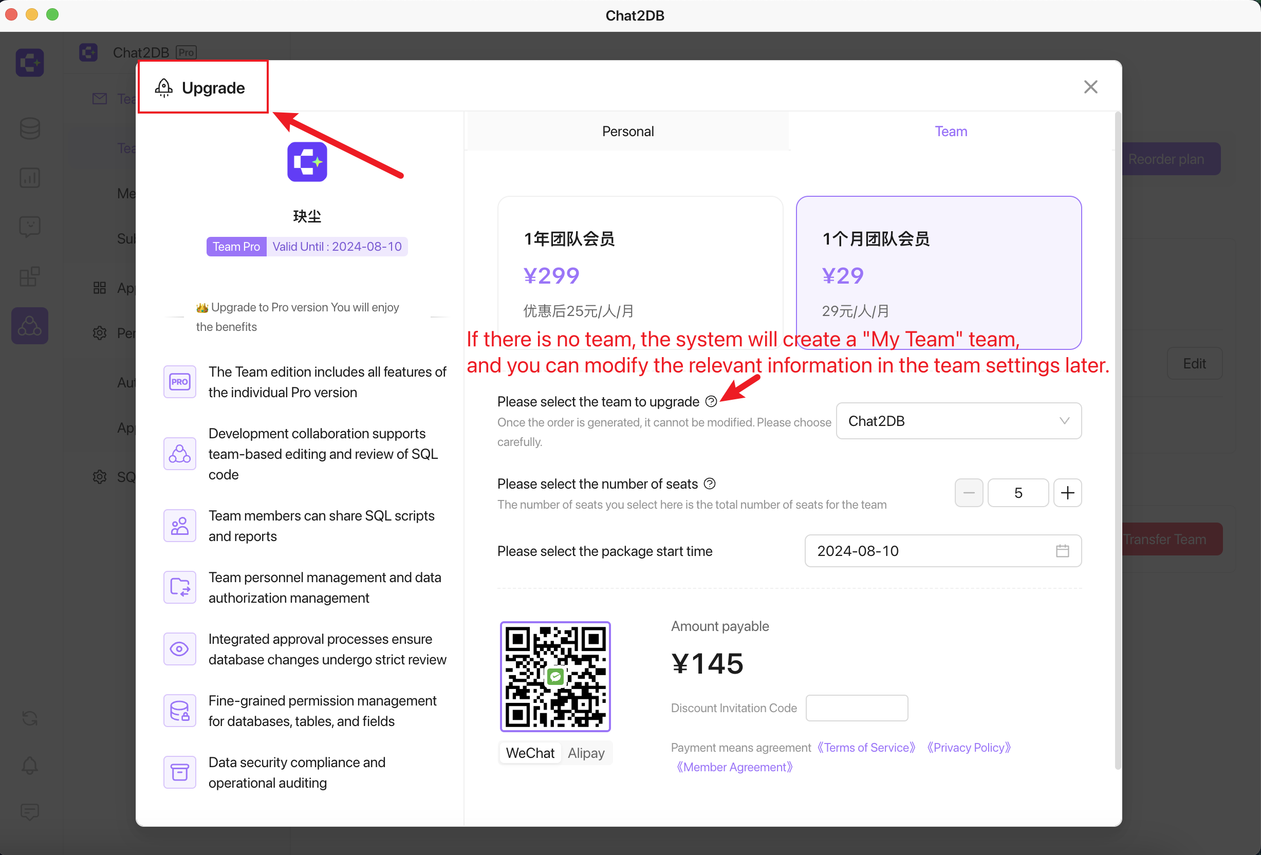Open the Member Agreement link
This screenshot has height=855, width=1261.
[734, 767]
